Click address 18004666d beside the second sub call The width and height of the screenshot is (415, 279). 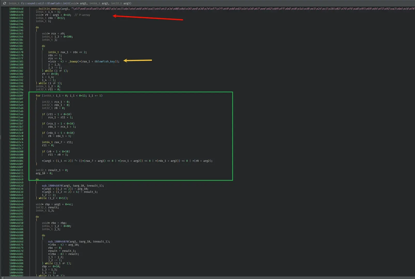click(16, 242)
